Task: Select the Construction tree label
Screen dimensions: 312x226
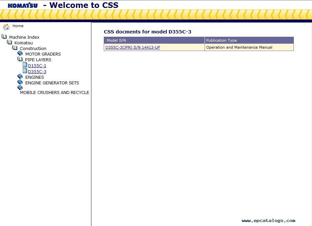Action: coord(33,48)
